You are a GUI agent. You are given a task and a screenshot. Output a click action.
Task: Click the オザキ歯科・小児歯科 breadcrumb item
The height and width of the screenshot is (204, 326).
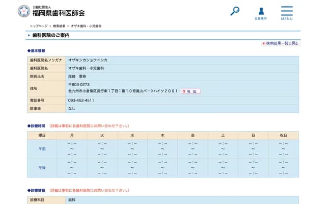pyautogui.click(x=86, y=25)
